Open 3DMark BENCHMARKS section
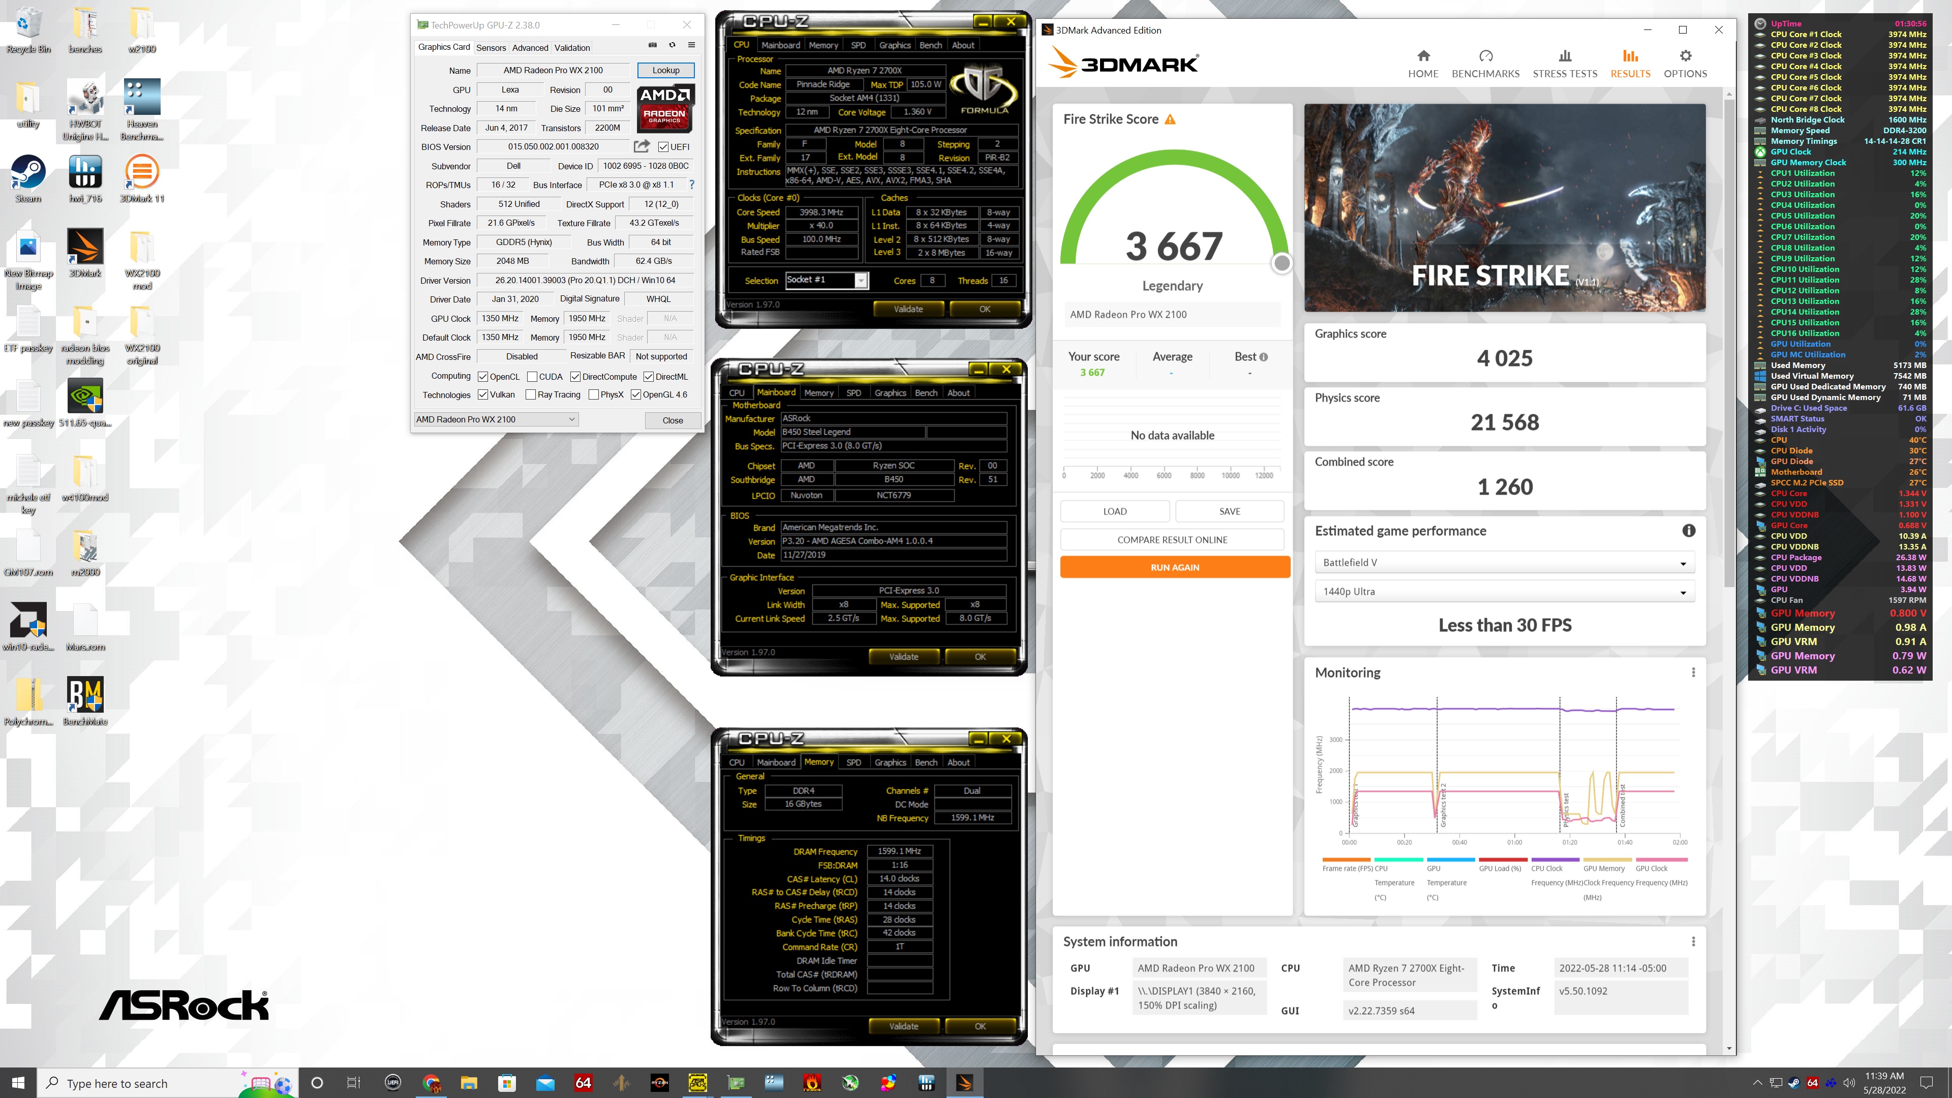 pyautogui.click(x=1485, y=64)
